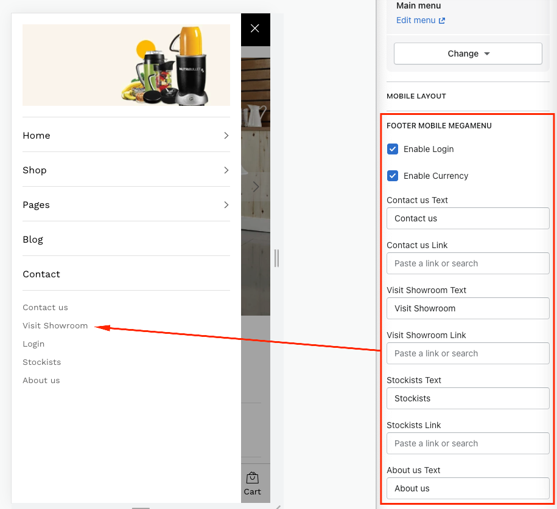Screen dimensions: 557x509
Task: Open the Change dropdown button
Action: [468, 54]
